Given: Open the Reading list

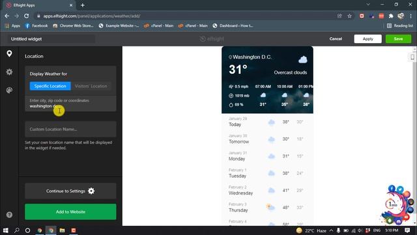Looking at the screenshot, I should tap(400, 25).
